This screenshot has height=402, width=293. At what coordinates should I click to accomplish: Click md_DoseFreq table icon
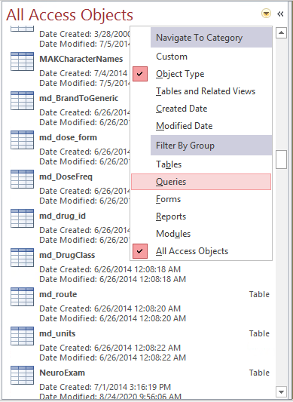(x=23, y=180)
